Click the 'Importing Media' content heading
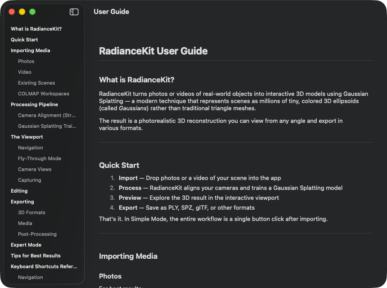This screenshot has height=288, width=387. point(128,256)
